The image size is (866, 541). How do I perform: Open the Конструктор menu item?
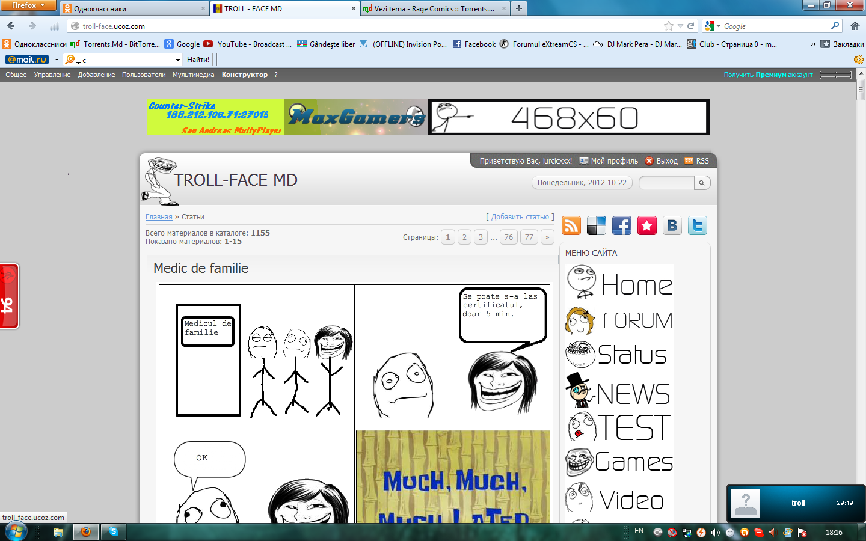point(244,75)
